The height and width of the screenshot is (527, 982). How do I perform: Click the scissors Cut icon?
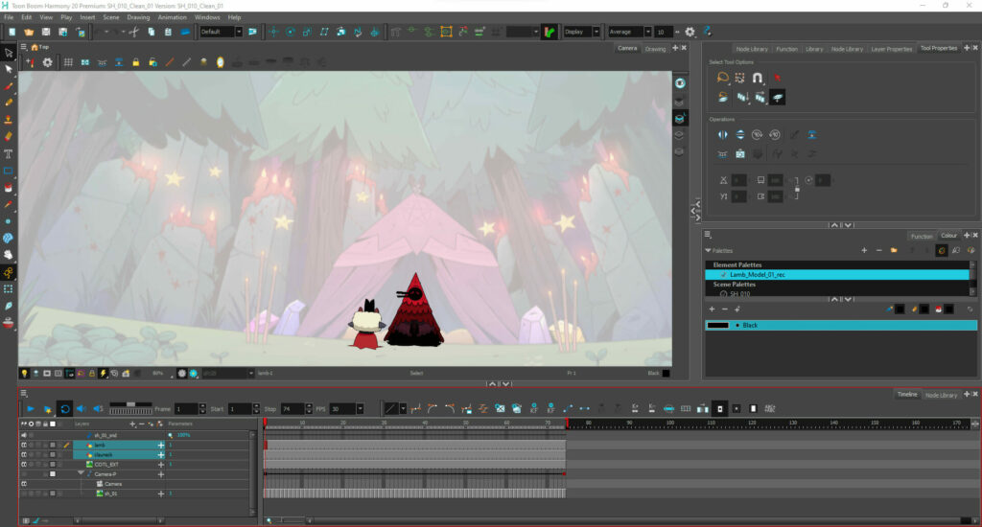pos(134,32)
